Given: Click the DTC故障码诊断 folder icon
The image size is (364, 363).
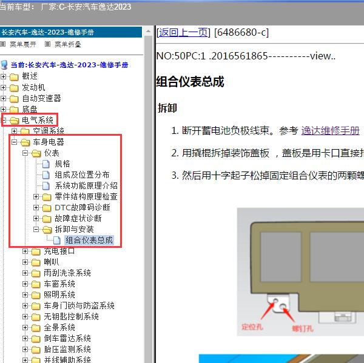Looking at the screenshot, I should (47, 208).
